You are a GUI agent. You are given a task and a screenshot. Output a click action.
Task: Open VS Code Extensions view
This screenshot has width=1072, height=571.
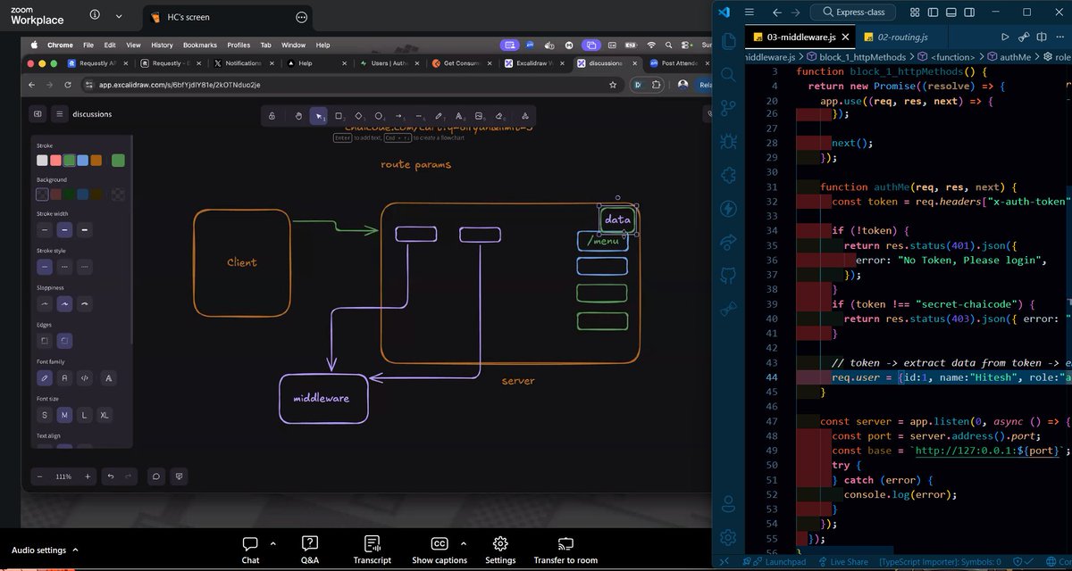(729, 174)
